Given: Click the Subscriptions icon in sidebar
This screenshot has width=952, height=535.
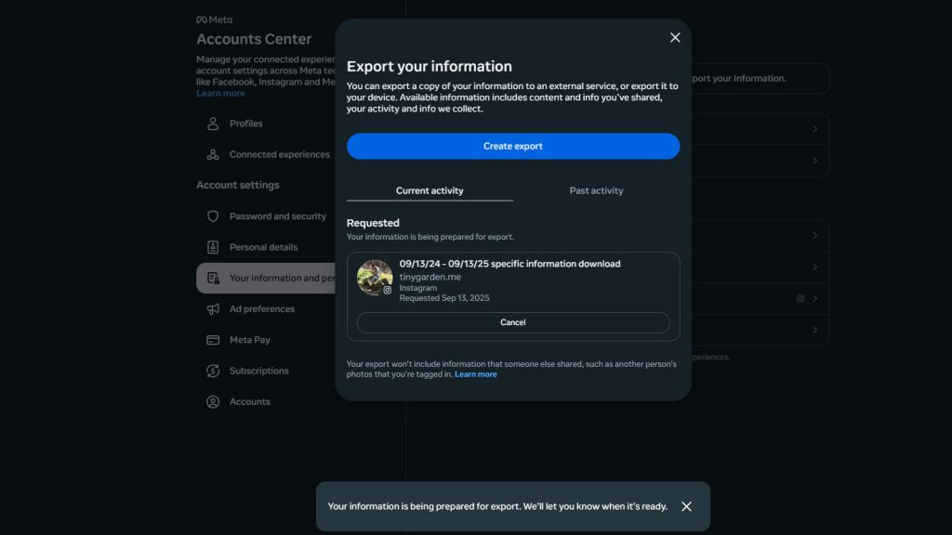Looking at the screenshot, I should pyautogui.click(x=213, y=371).
